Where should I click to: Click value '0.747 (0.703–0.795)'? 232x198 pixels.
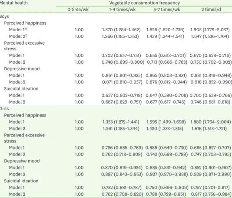coord(211,154)
